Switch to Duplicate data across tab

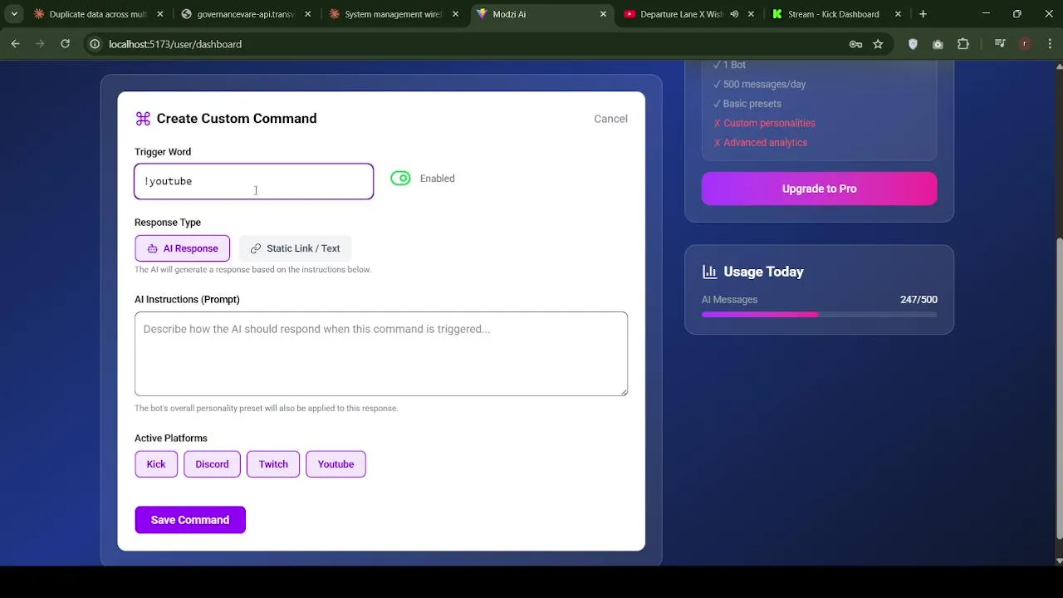(x=98, y=14)
